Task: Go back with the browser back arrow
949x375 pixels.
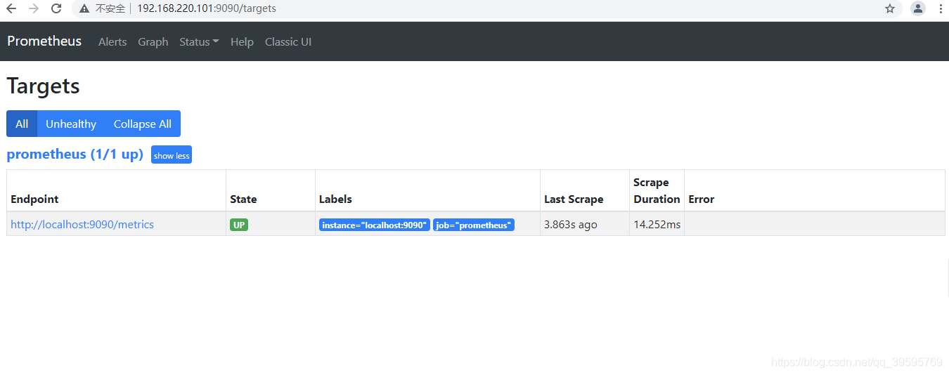Action: (11, 8)
